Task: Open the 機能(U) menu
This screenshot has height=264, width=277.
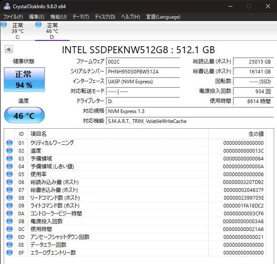Action: (58, 17)
